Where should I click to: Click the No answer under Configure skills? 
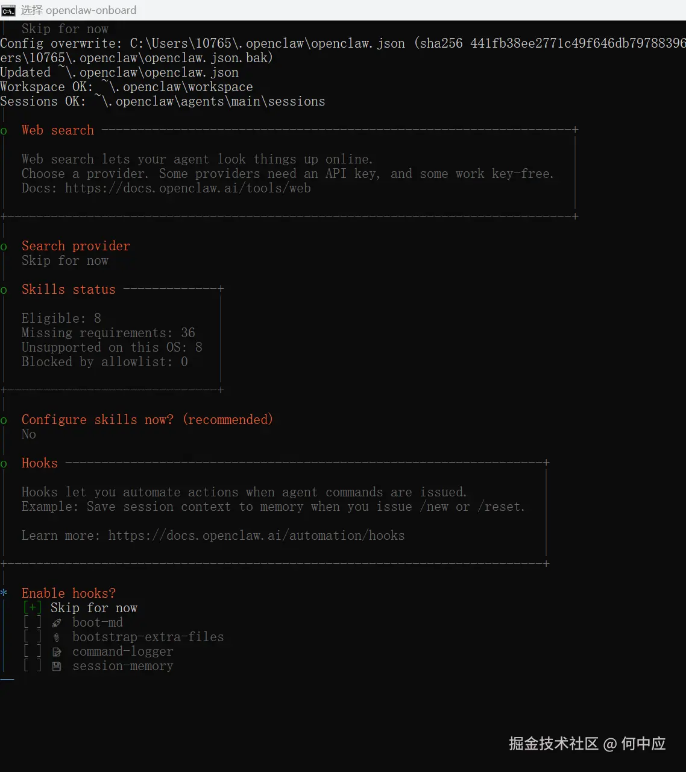pos(29,434)
